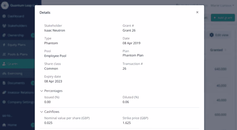Viewport: 237px width, 130px height.
Task: Click the Exercising sidebar icon
Action: tap(4, 74)
